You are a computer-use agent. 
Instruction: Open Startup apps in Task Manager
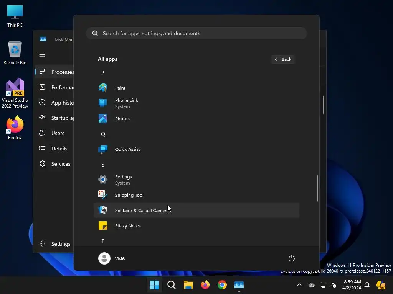[54, 118]
